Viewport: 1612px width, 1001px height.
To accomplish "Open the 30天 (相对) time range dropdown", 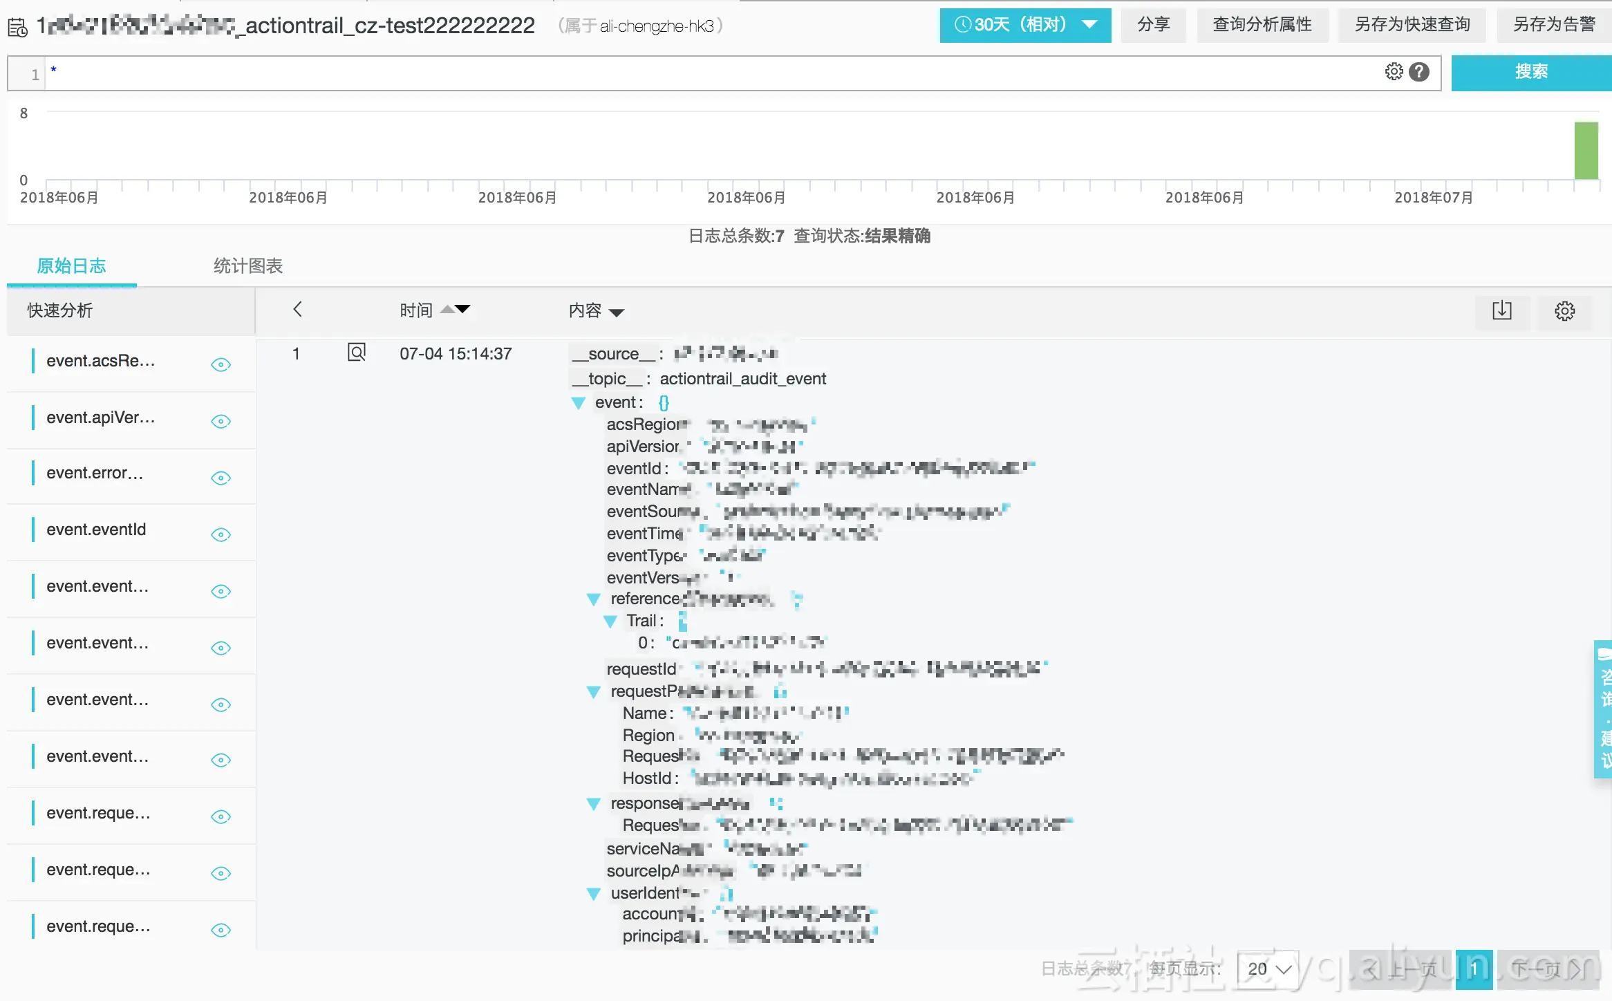I will (1024, 26).
